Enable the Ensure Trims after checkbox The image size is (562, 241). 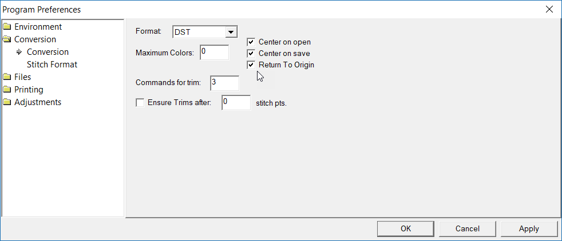click(140, 103)
